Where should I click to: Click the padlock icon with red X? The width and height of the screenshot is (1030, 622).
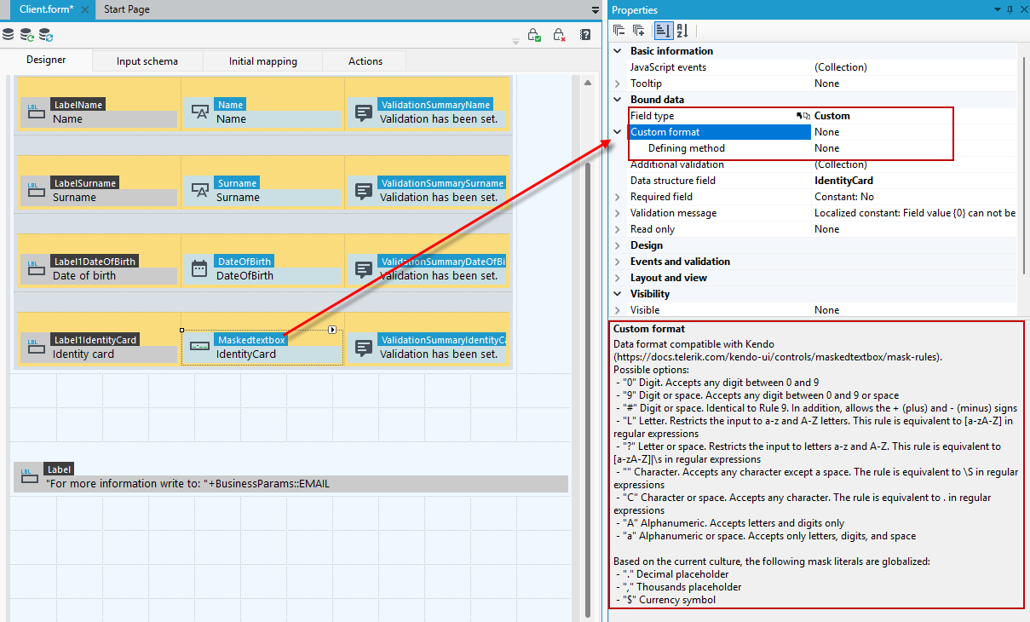point(559,35)
